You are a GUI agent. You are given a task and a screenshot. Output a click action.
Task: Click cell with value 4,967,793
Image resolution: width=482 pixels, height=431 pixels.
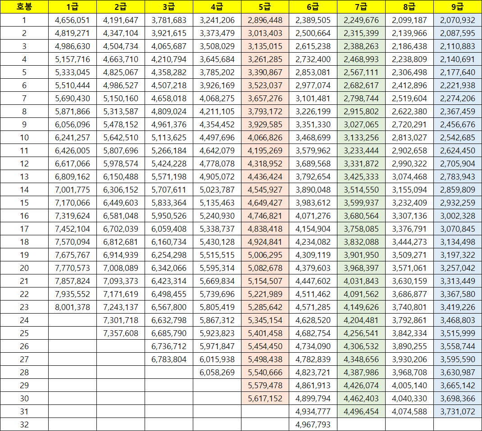click(313, 425)
